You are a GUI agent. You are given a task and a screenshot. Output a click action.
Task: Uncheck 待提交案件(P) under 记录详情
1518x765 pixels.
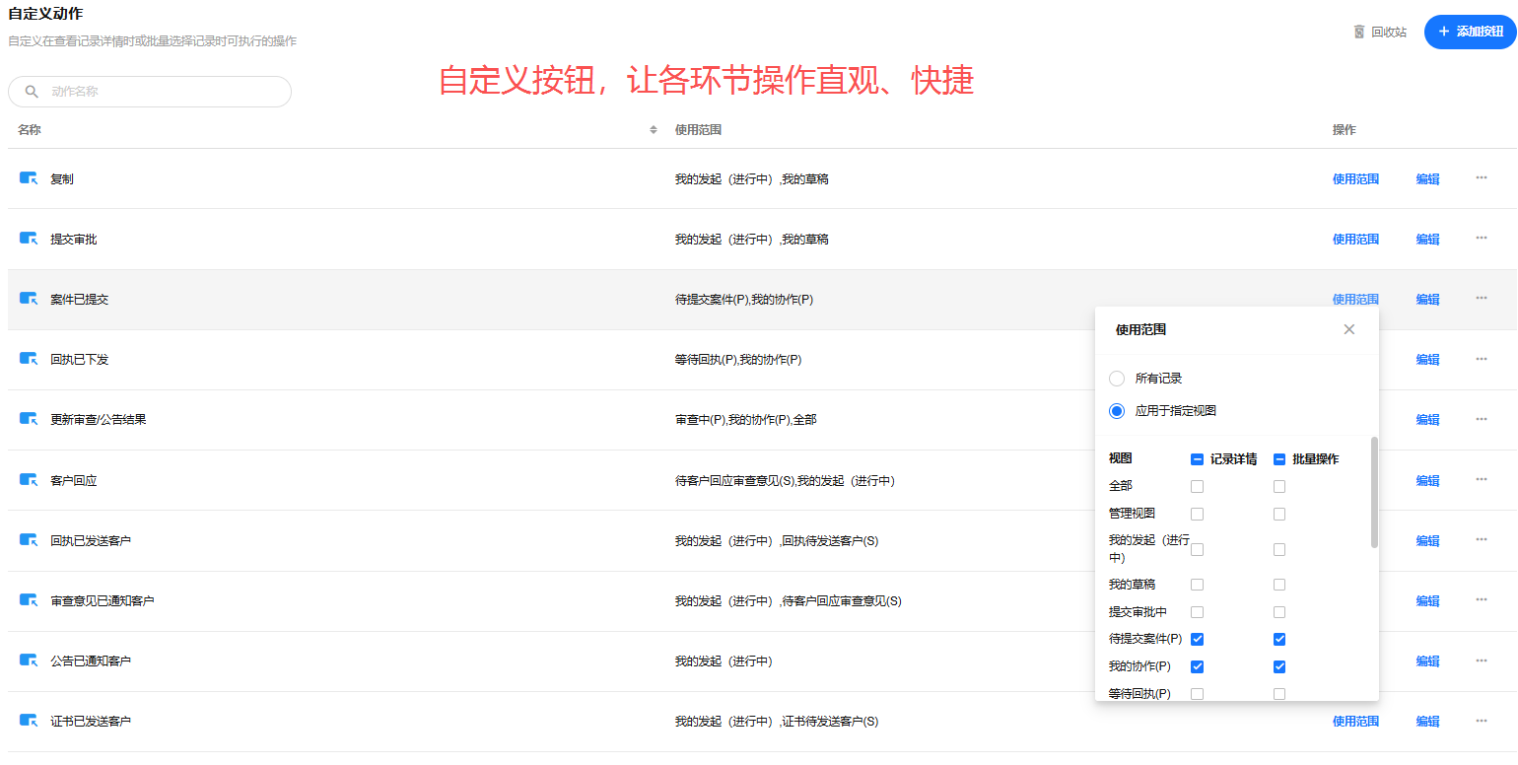(1197, 639)
